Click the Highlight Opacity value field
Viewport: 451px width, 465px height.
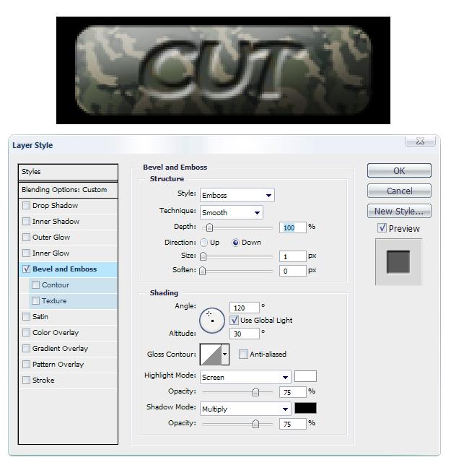coord(292,392)
